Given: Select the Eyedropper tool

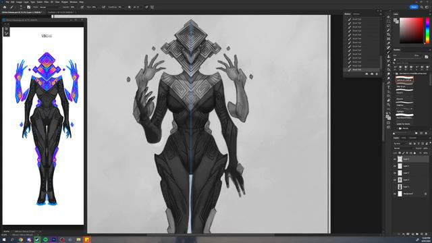Looking at the screenshot, I should (x=389, y=43).
